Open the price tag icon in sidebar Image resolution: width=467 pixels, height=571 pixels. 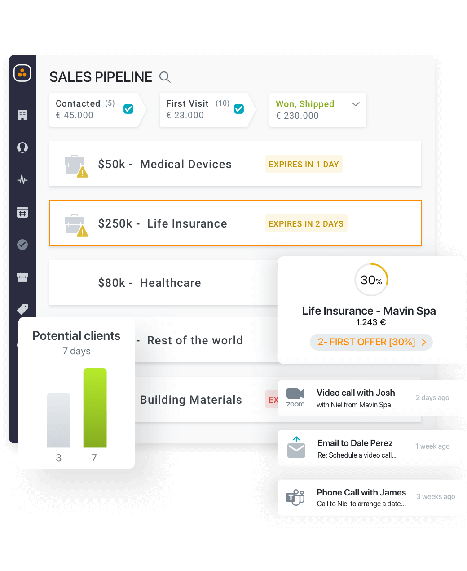pos(22,309)
